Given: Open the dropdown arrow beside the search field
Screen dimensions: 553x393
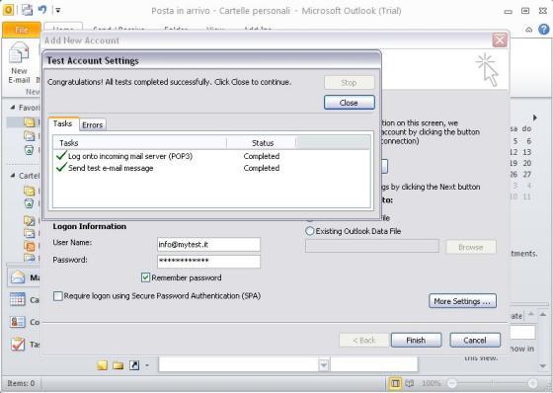Looking at the screenshot, I should tap(324, 365).
